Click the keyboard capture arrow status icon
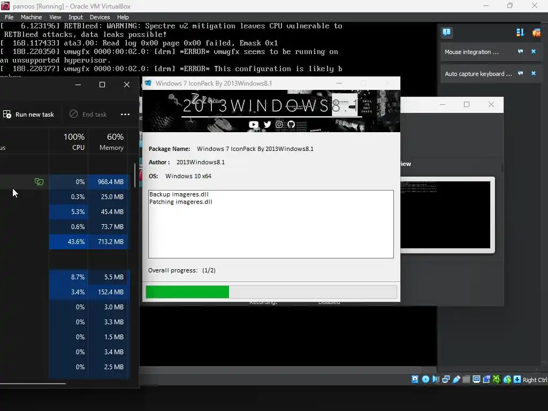 517,379
